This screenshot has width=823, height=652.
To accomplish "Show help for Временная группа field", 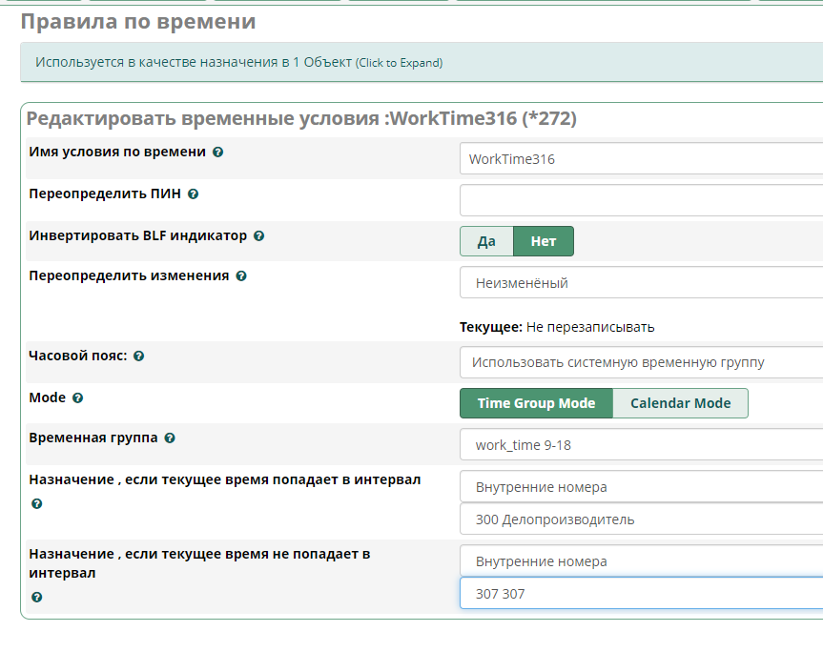I will [x=170, y=438].
